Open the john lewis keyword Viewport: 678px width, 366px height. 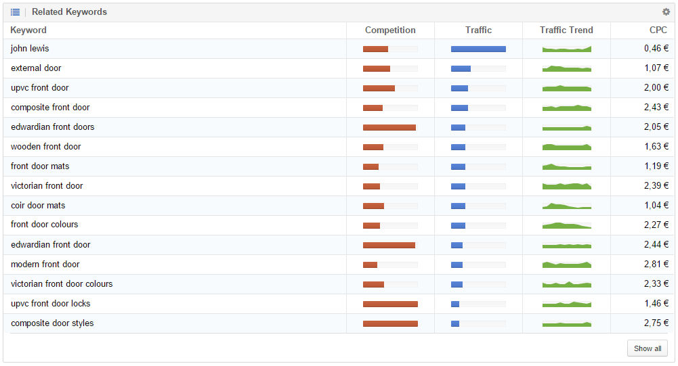pos(30,49)
